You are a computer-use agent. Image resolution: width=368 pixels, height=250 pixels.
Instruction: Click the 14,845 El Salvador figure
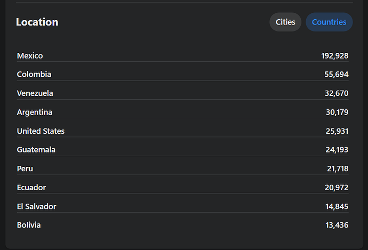[x=337, y=206]
